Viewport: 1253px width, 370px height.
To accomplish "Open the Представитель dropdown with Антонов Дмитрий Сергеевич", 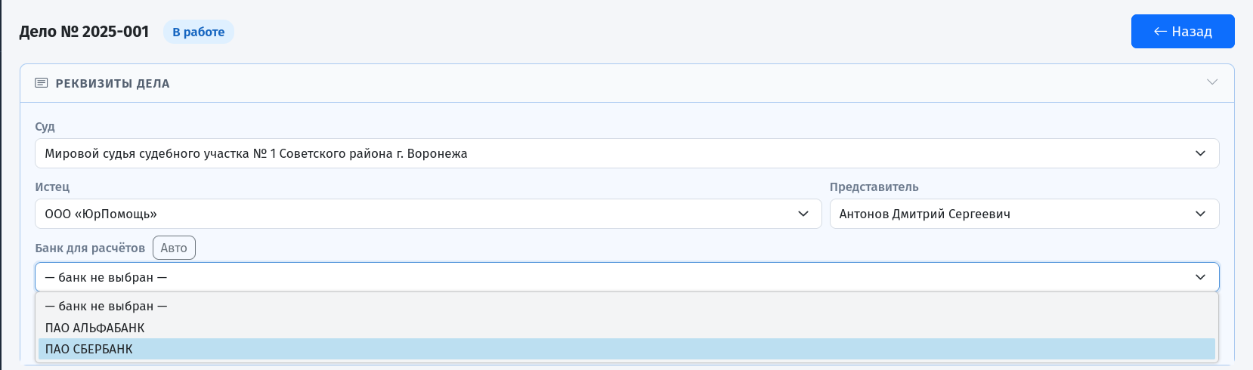I will pyautogui.click(x=1025, y=214).
